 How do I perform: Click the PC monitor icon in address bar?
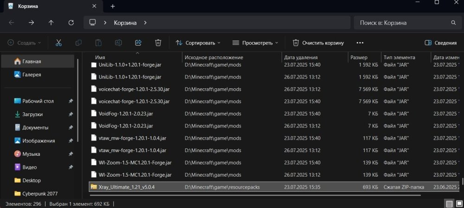tap(93, 22)
